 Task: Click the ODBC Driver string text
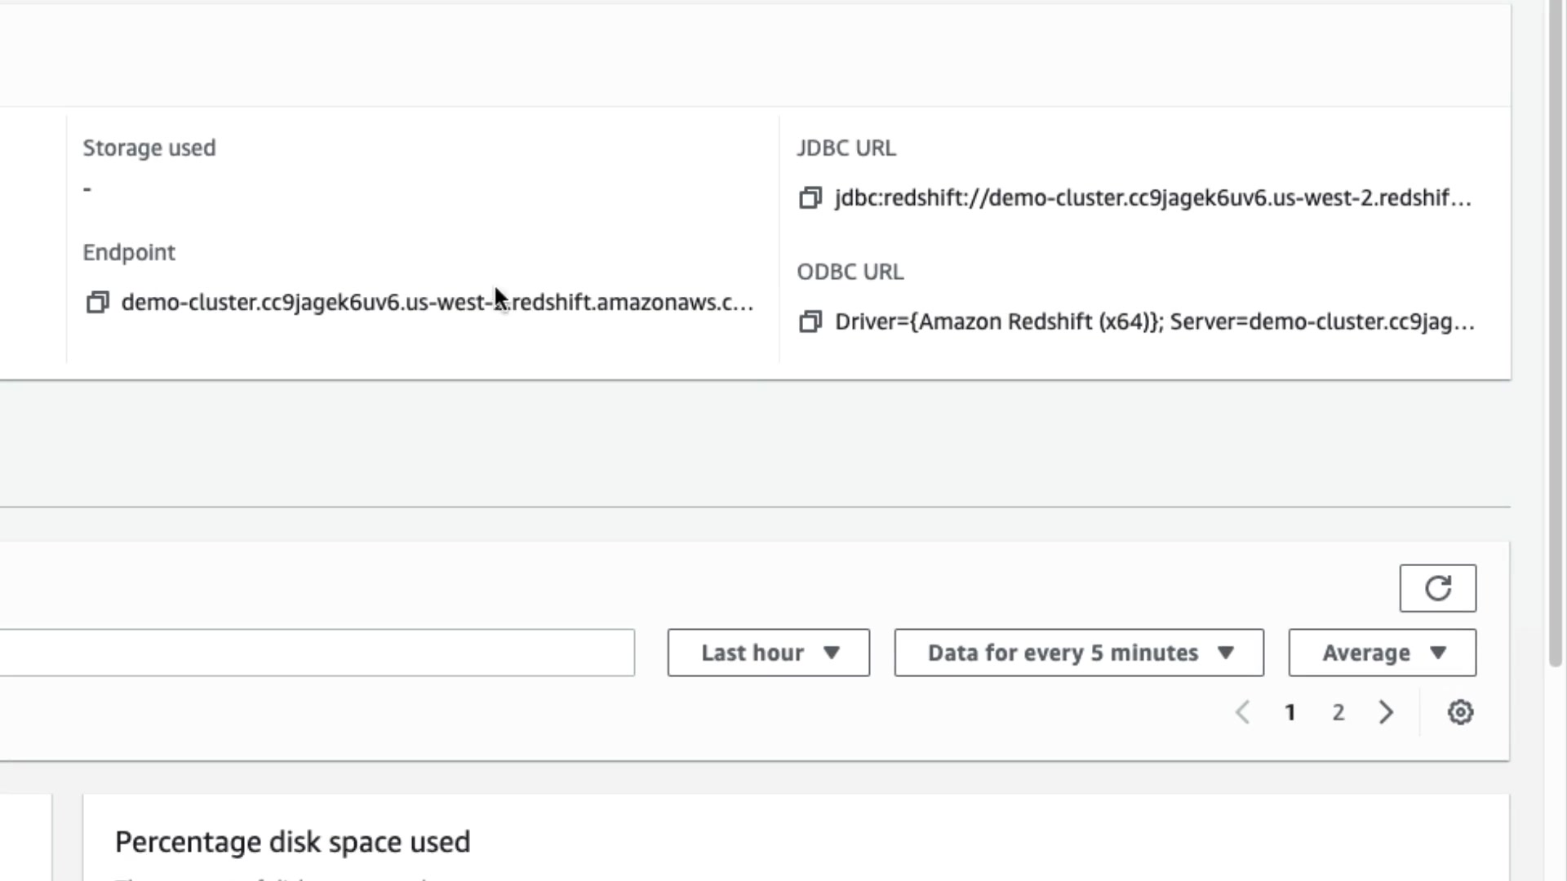click(x=1154, y=322)
